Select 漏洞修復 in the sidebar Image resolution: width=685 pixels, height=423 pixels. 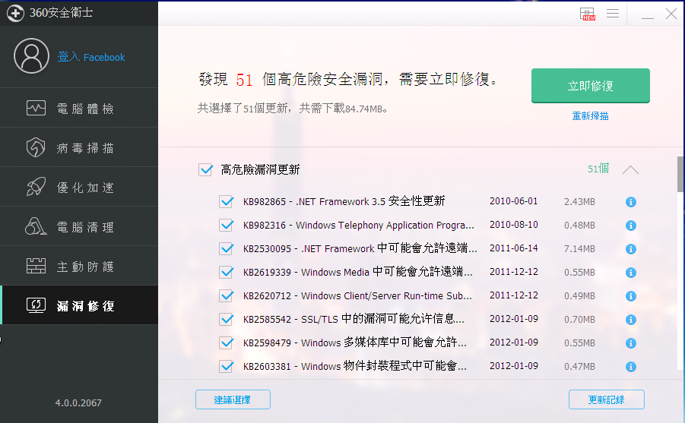click(x=79, y=305)
